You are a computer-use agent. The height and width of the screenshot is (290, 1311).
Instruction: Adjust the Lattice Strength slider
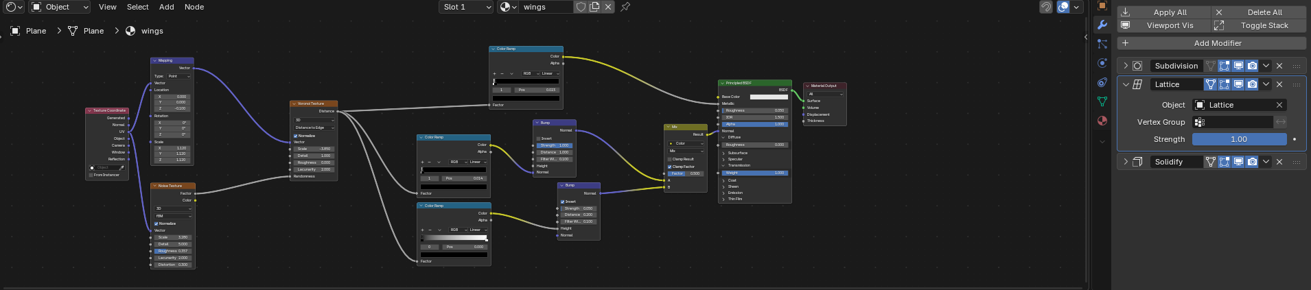point(1239,139)
